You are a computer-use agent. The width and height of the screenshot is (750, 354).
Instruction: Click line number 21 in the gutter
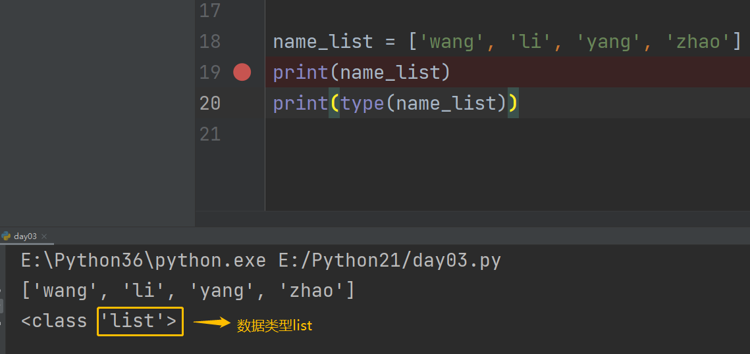pyautogui.click(x=210, y=134)
